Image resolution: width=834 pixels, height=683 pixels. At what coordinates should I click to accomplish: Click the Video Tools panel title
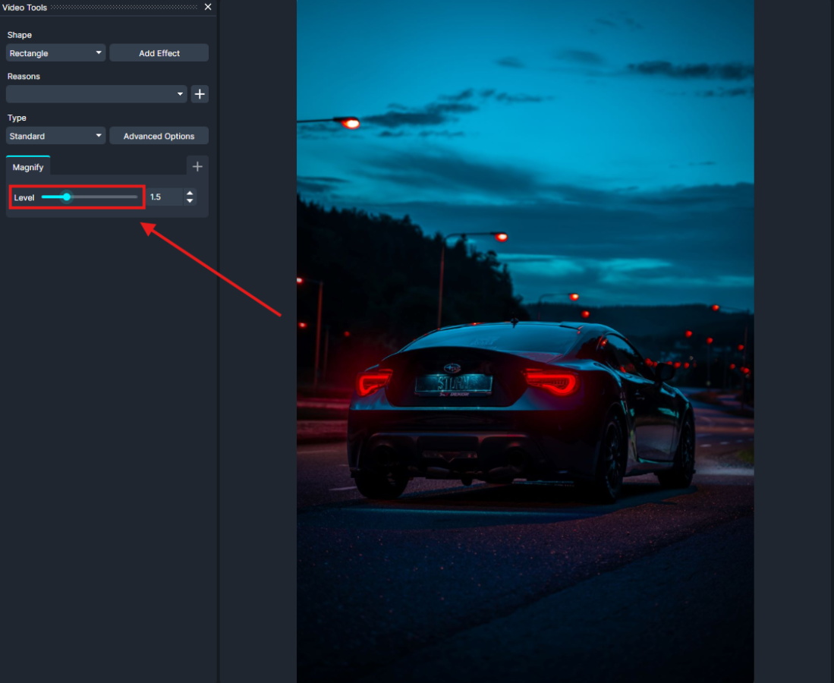click(x=24, y=7)
